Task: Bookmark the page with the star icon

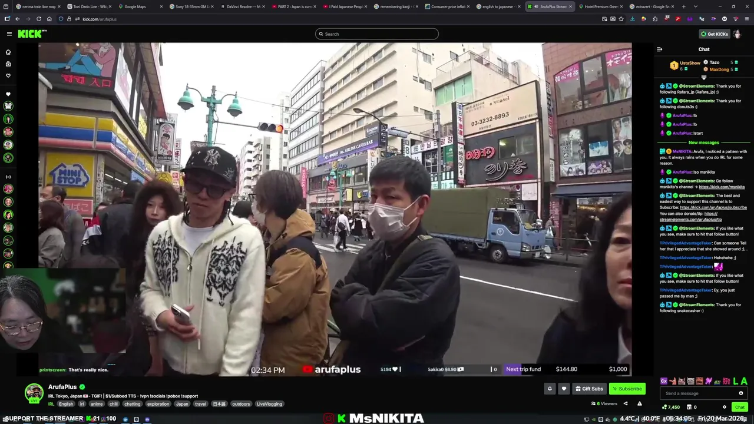Action: click(x=621, y=19)
